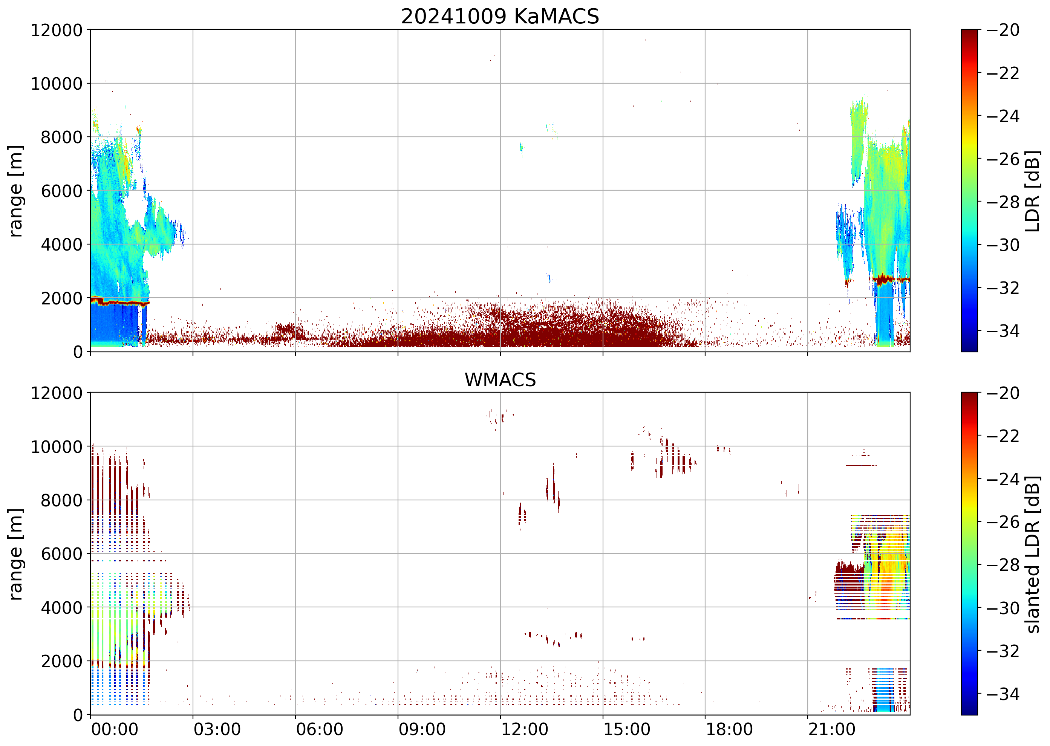Click the 12000 tick on the top plot
The image size is (1050, 746).
click(57, 30)
